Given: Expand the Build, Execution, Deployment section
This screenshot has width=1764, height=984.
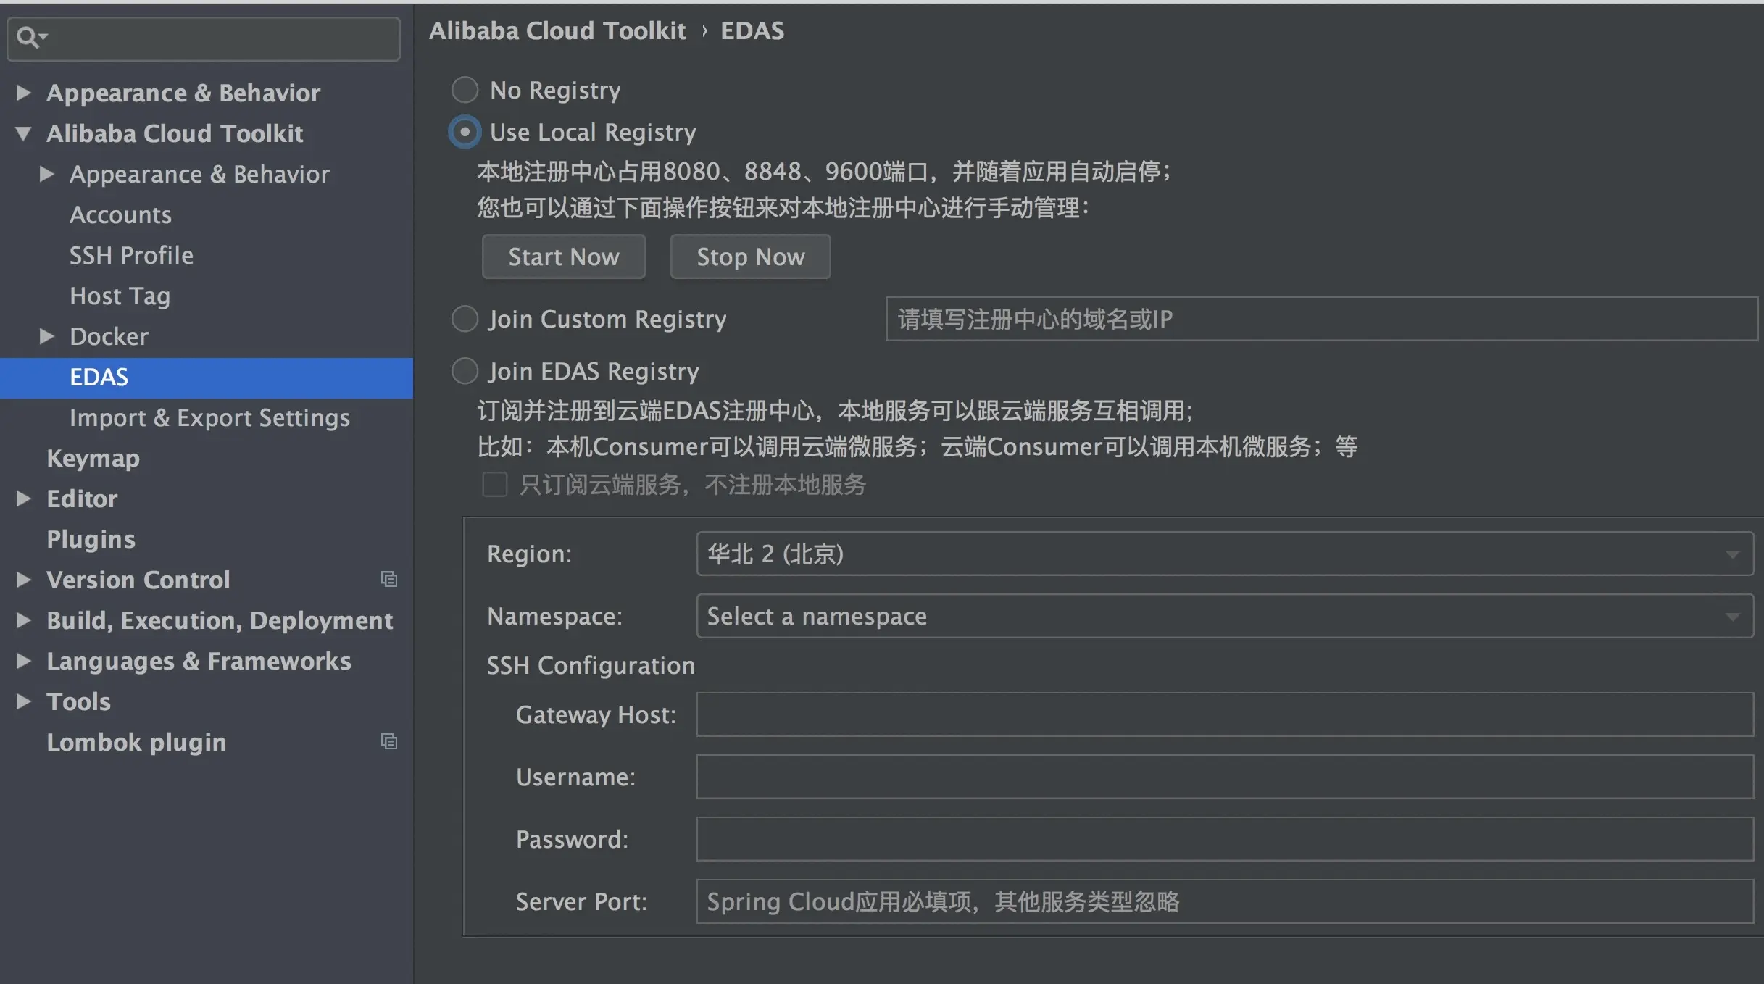Looking at the screenshot, I should click(23, 620).
